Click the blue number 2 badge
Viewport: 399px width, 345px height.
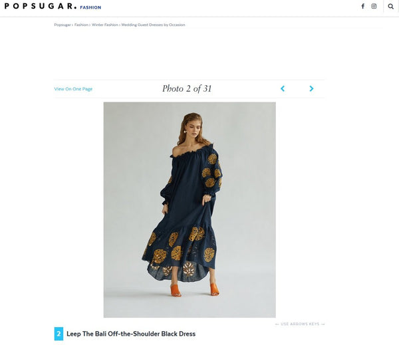pyautogui.click(x=59, y=334)
